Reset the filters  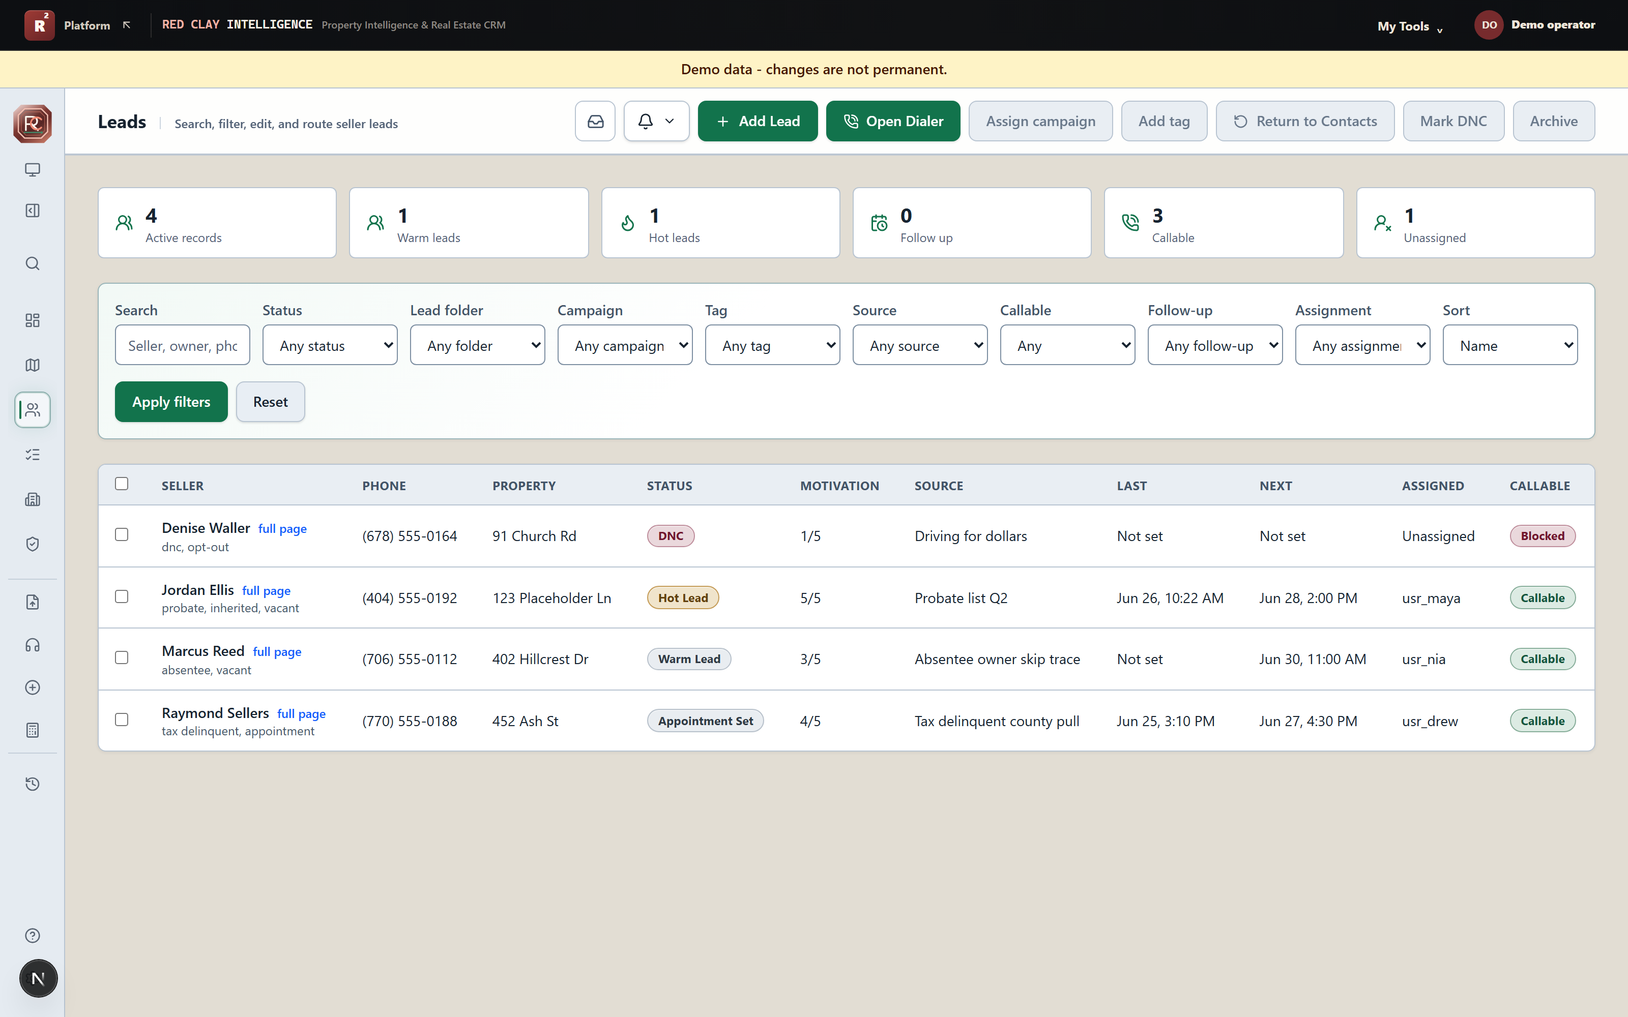coord(271,402)
